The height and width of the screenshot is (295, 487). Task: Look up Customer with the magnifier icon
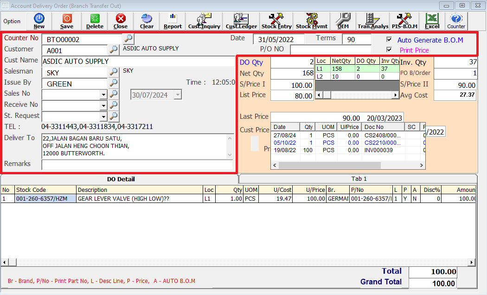coord(114,49)
